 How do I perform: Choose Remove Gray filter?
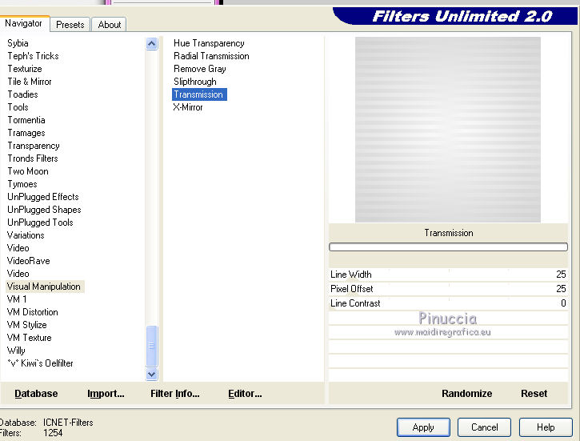pos(200,69)
